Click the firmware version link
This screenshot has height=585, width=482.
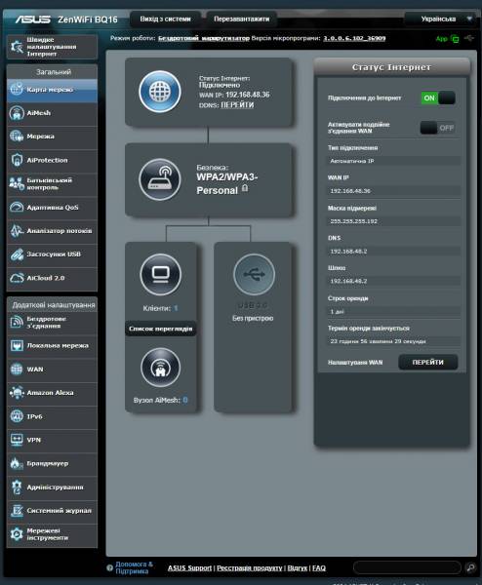pos(354,38)
